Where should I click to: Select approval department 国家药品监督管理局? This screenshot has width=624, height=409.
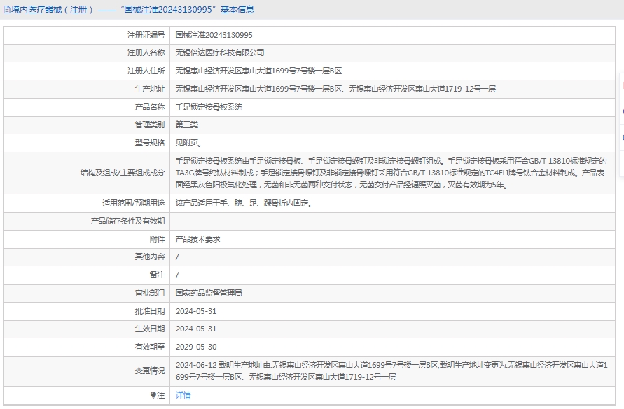tap(209, 293)
